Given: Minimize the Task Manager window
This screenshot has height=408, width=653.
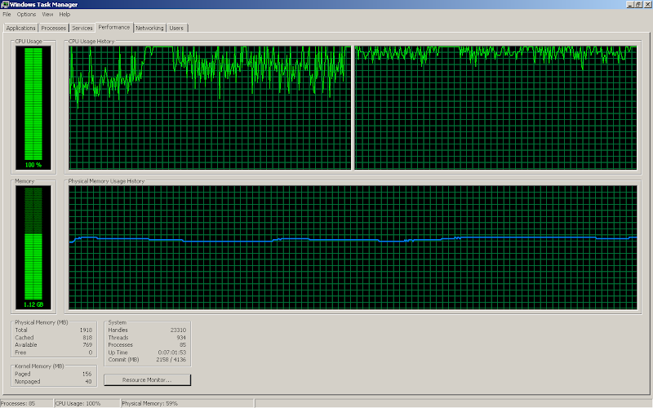Looking at the screenshot, I should (630, 5).
